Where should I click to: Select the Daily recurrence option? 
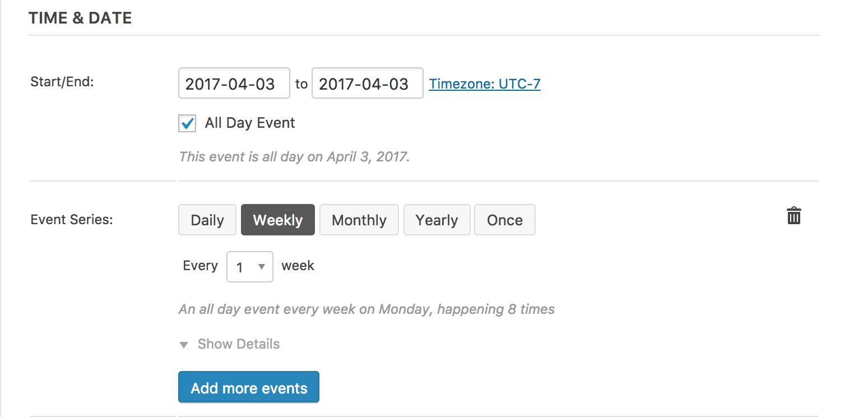click(207, 220)
